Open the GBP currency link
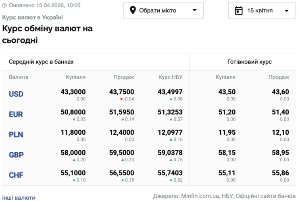The image size is (298, 201). 16,155
